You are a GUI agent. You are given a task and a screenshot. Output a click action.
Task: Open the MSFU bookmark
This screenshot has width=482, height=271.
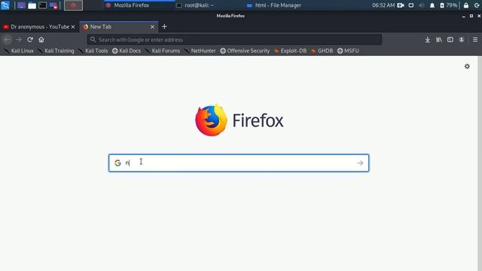point(348,50)
